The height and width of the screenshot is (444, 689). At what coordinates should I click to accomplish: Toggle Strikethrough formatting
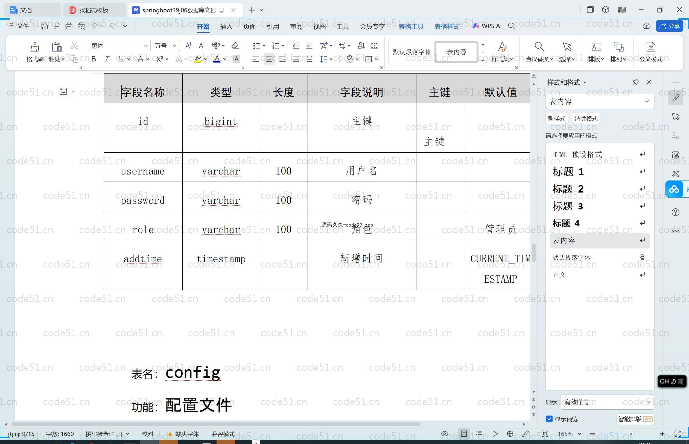141,59
